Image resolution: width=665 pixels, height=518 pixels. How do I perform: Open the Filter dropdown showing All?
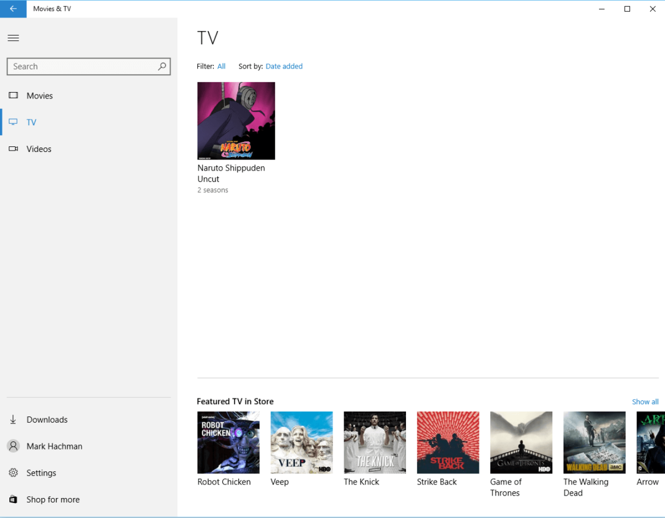point(221,66)
